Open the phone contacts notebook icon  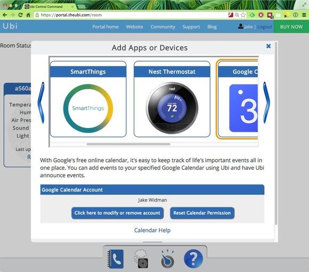[116, 259]
